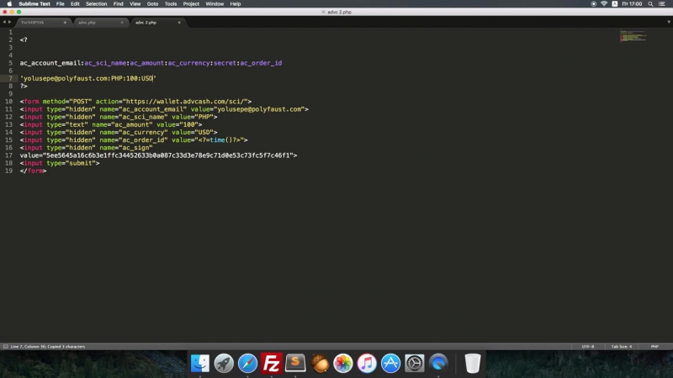Open FileZilla from the dock
This screenshot has height=378, width=673.
271,363
